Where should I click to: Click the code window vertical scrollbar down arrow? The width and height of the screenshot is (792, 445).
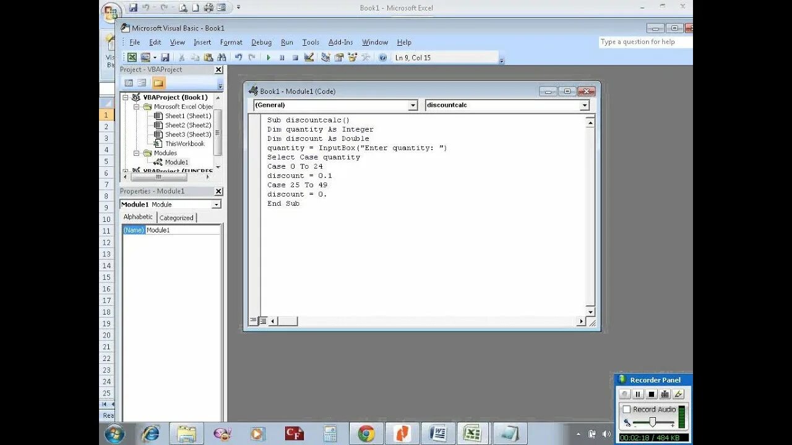coord(590,311)
